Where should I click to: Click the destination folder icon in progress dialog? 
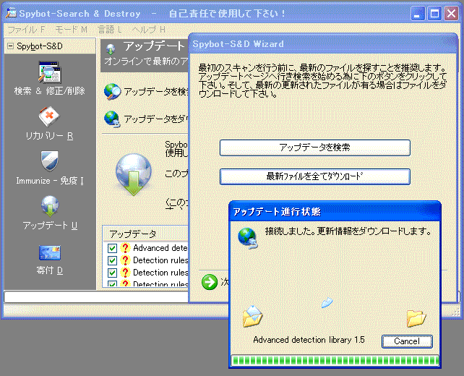click(416, 318)
